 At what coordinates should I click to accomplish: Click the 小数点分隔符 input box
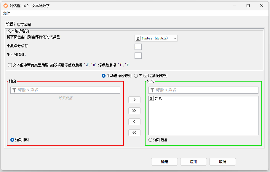pos(138,47)
